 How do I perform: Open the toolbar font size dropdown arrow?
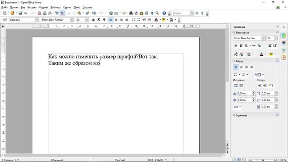87,20
